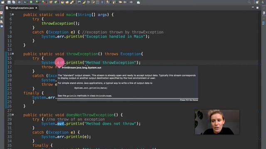Minimize the editor area
The height and width of the screenshot is (149, 266).
tap(253, 7)
